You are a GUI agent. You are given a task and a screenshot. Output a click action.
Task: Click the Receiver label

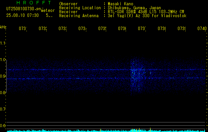[68, 12]
